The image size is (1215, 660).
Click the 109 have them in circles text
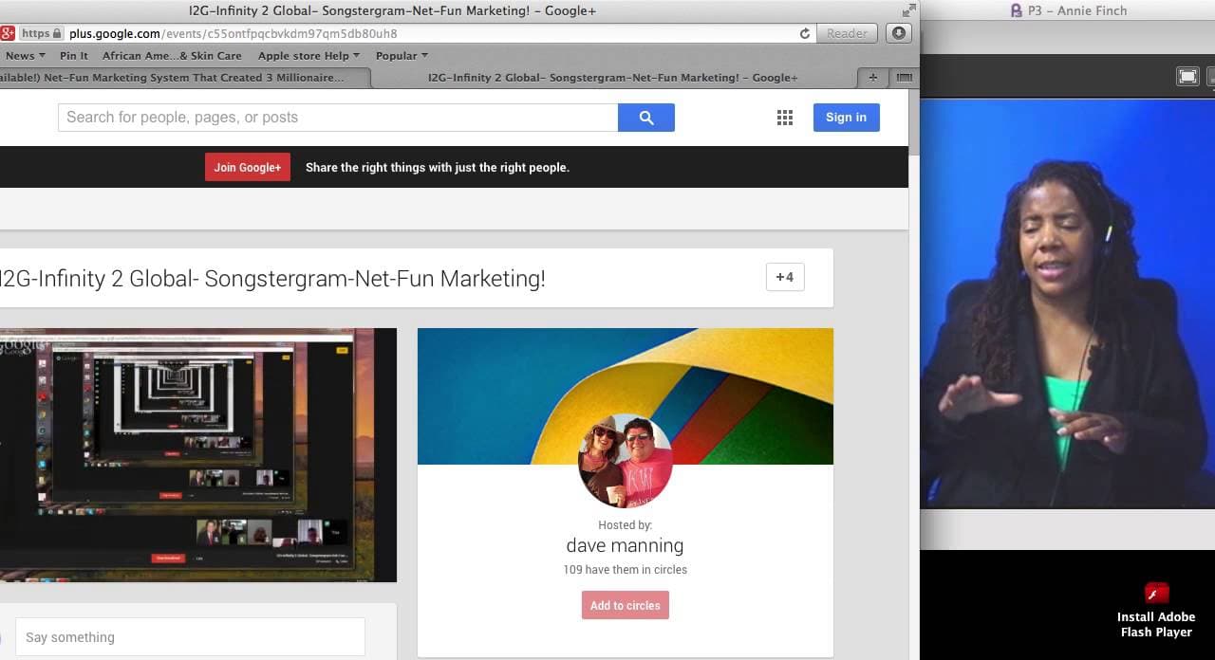click(625, 570)
